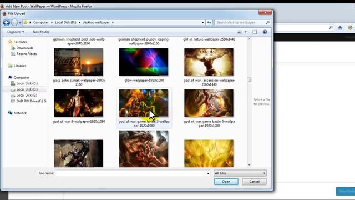Open the All Files type dropdown
Image resolution: width=355 pixels, height=200 pixels.
[x=240, y=173]
